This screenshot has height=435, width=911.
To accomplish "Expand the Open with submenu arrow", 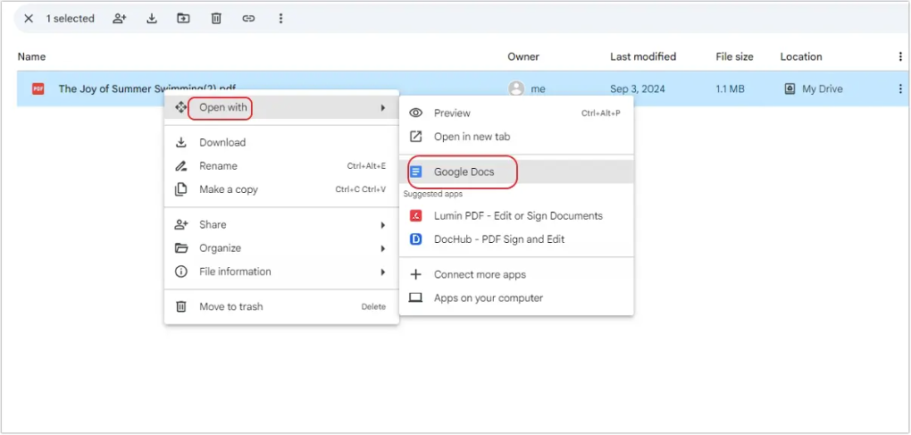I will pyautogui.click(x=383, y=108).
